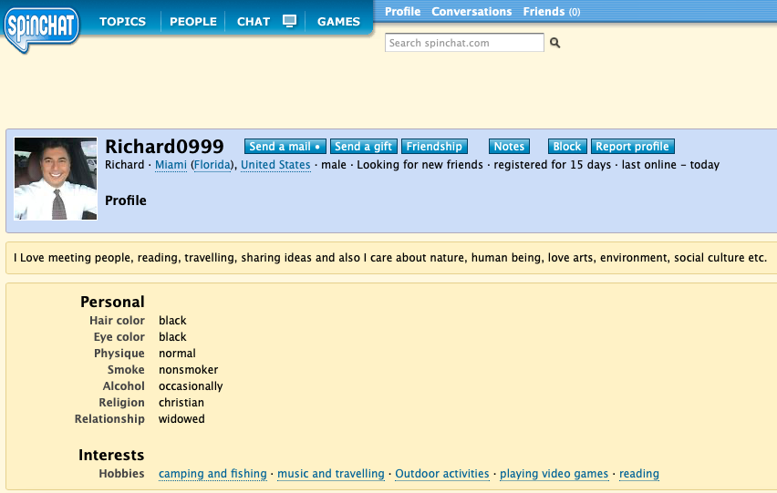The image size is (777, 493).
Task: Follow the Florida link
Action: pos(212,165)
